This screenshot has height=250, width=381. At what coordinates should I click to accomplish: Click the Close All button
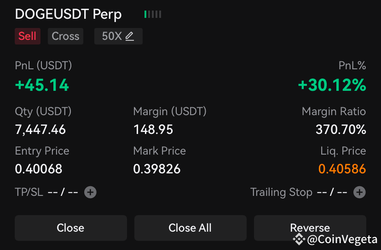click(x=190, y=228)
